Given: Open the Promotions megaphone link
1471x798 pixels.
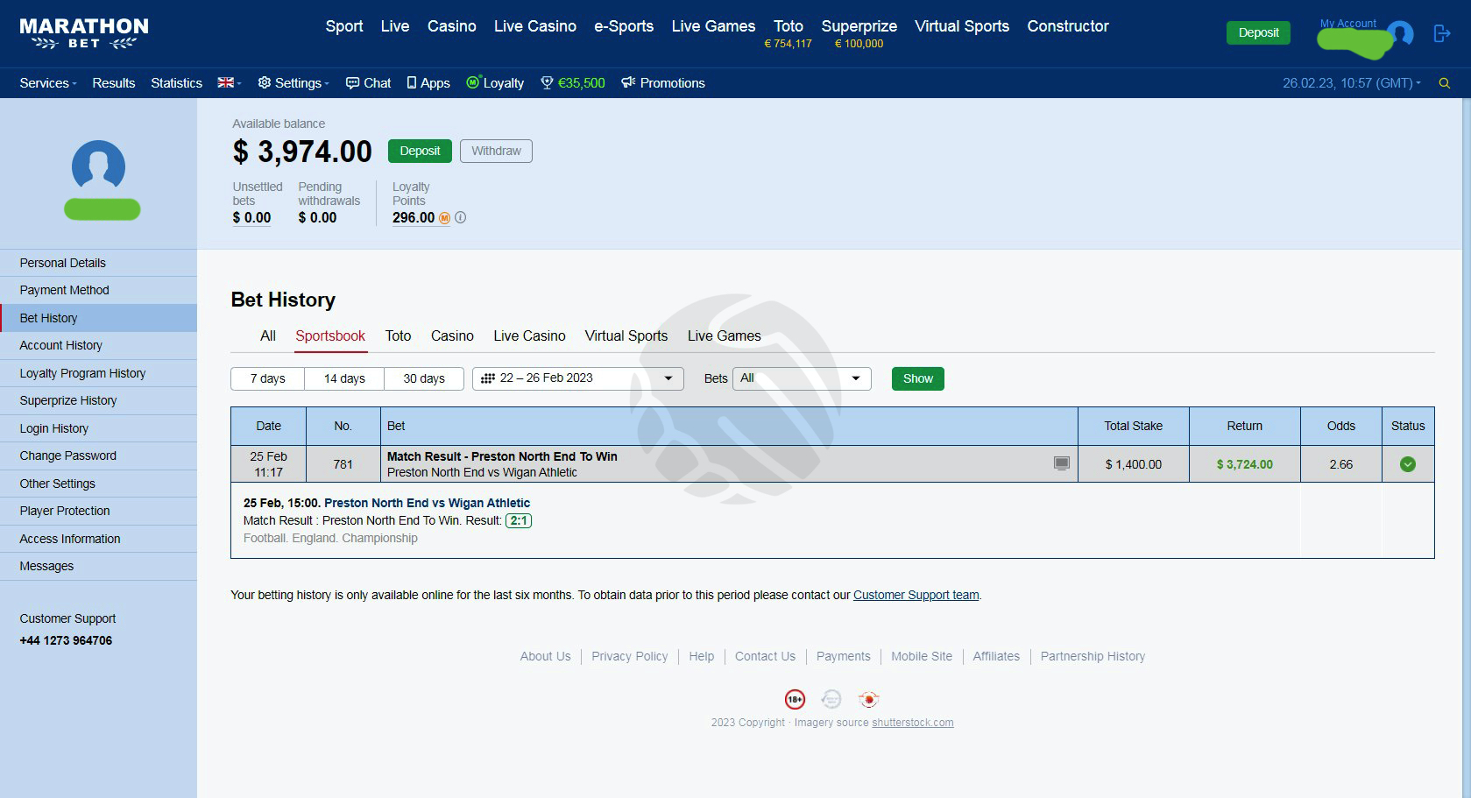Looking at the screenshot, I should [x=663, y=83].
